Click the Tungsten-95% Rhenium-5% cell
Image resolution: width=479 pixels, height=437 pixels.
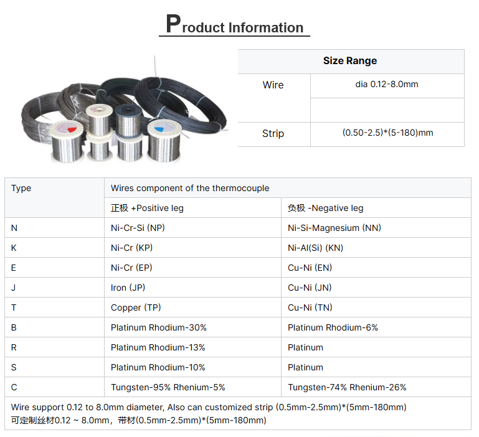coord(168,387)
